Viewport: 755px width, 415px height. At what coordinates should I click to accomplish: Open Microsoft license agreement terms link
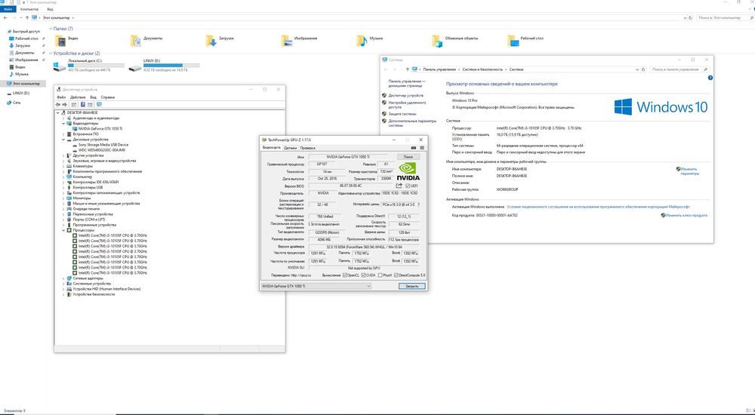(x=598, y=207)
